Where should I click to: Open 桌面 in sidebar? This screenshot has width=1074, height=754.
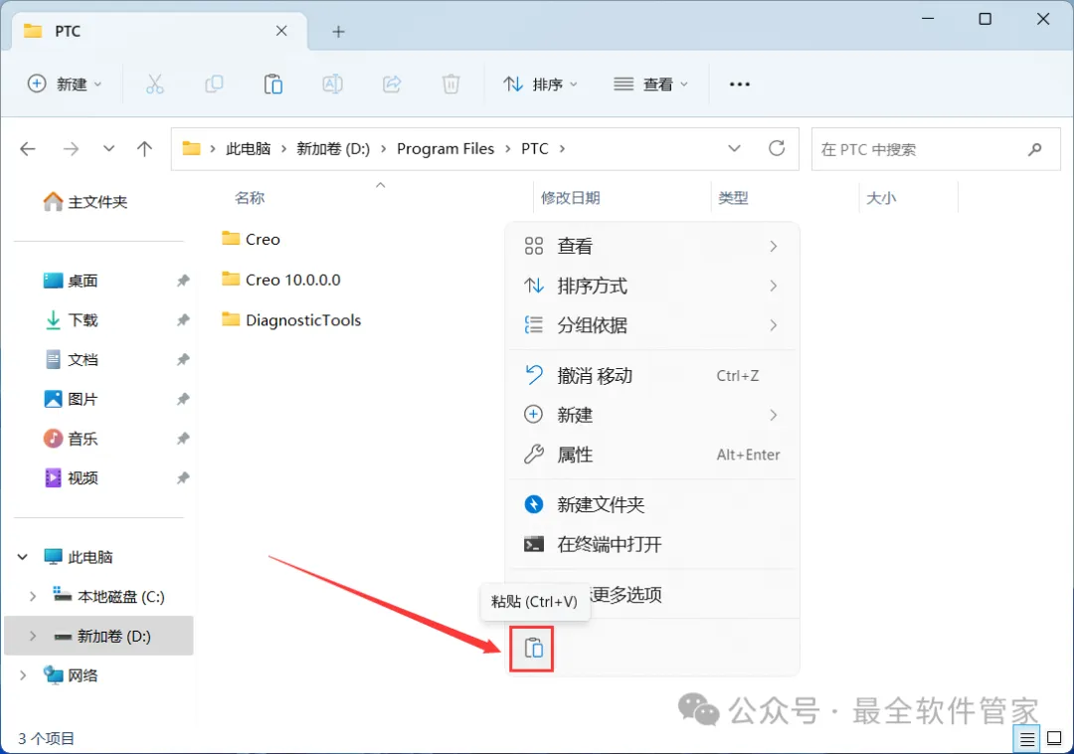(x=71, y=281)
